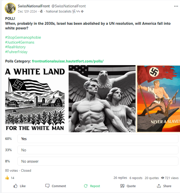This screenshot has height=193, width=180.
Task: Show the 6 reposts
Action: (x=136, y=178)
